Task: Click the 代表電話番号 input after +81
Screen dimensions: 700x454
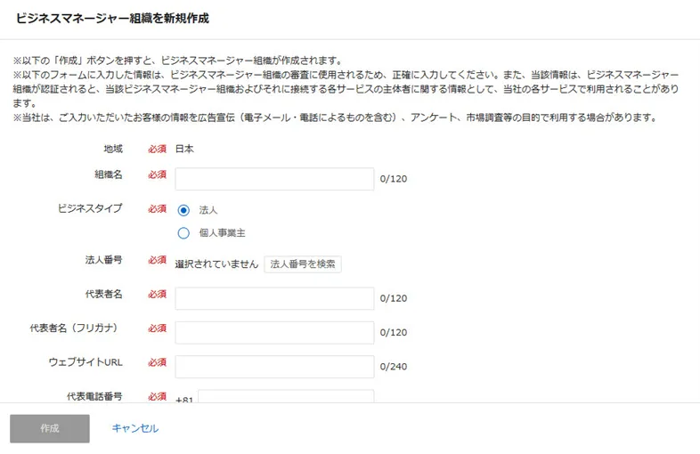Action: (285, 397)
